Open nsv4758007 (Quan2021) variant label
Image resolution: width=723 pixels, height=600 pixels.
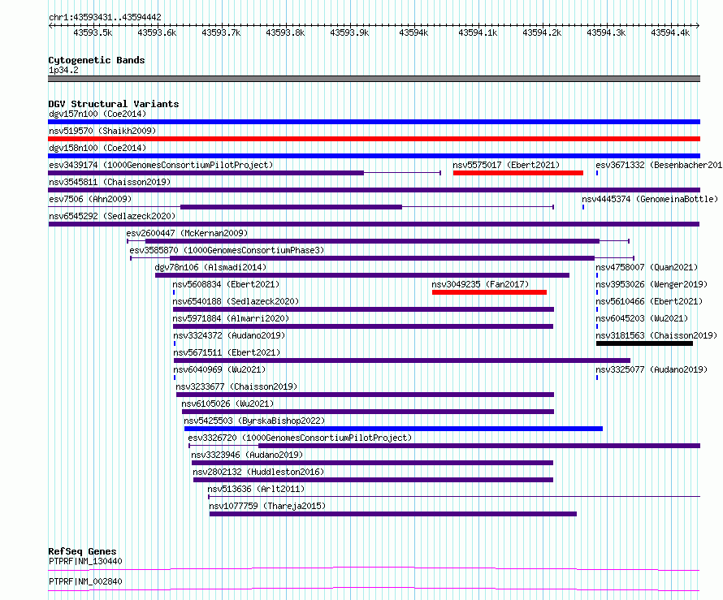(647, 267)
